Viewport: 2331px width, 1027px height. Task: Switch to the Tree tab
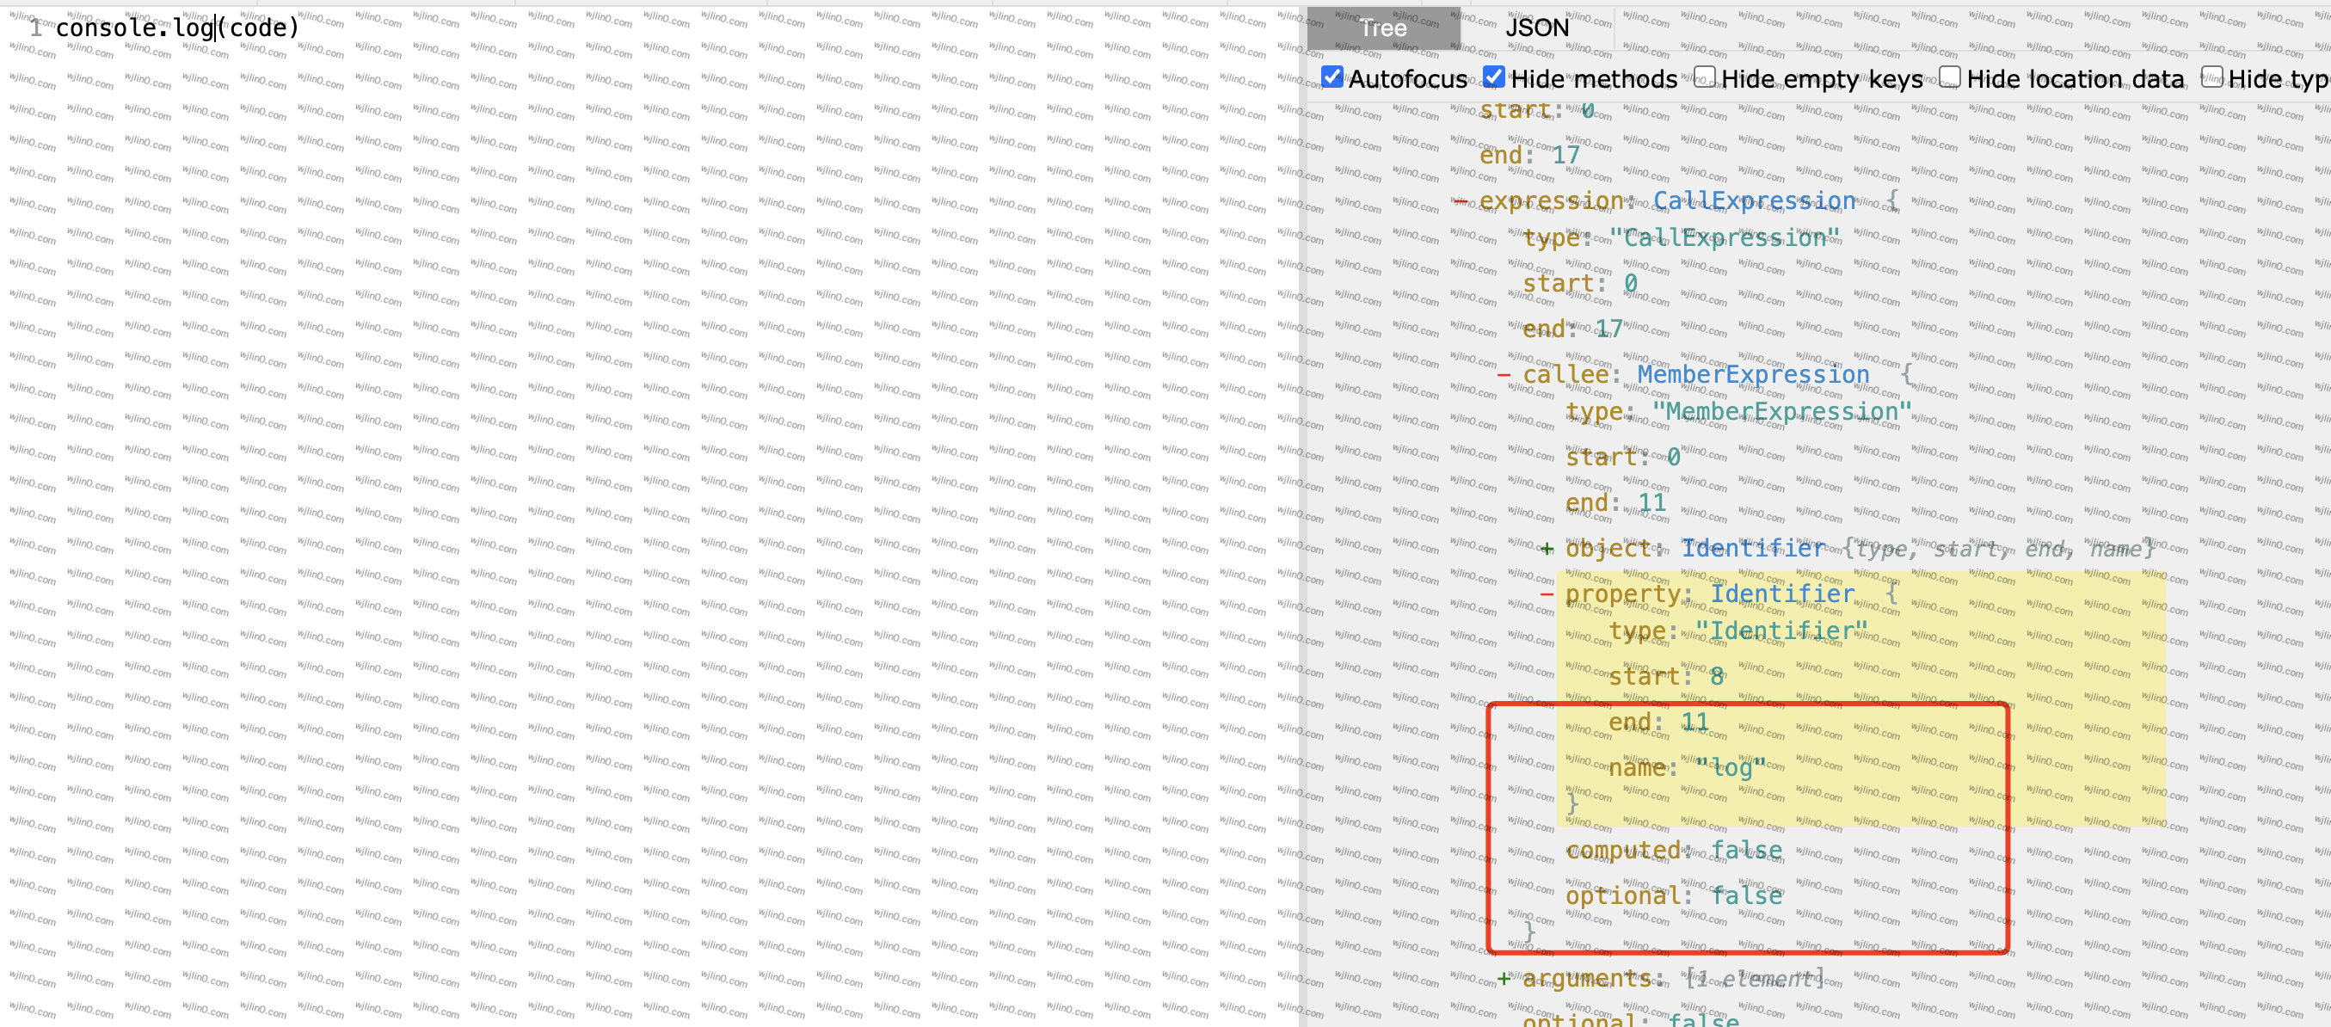point(1382,28)
